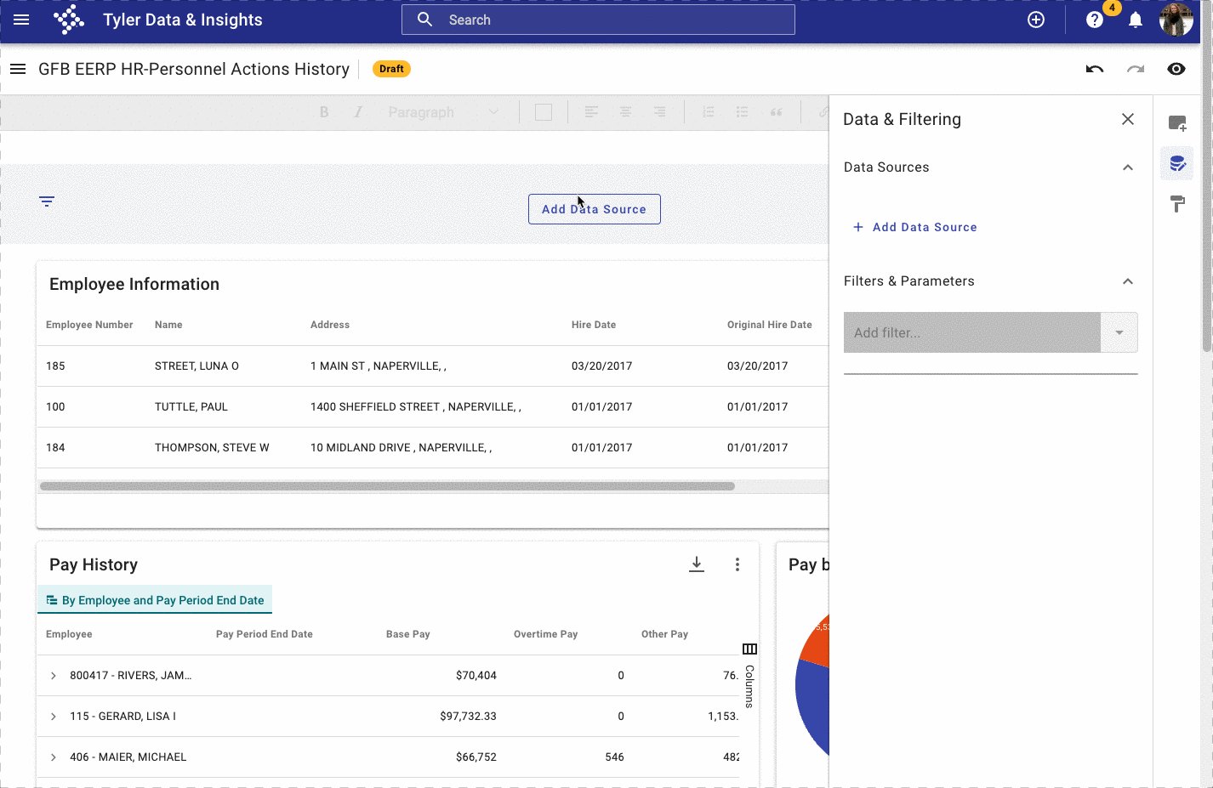Viewport: 1213px width, 788px height.
Task: Expand the 406 - MAIER, MICHAEL row
Action: click(x=54, y=757)
